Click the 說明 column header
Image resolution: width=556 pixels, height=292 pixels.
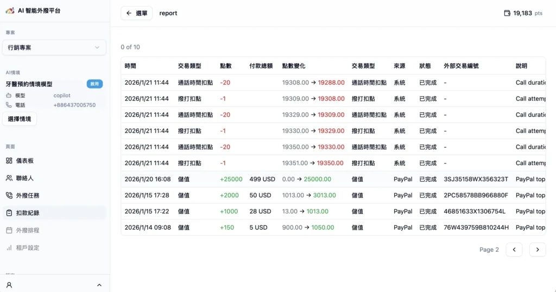coord(522,66)
